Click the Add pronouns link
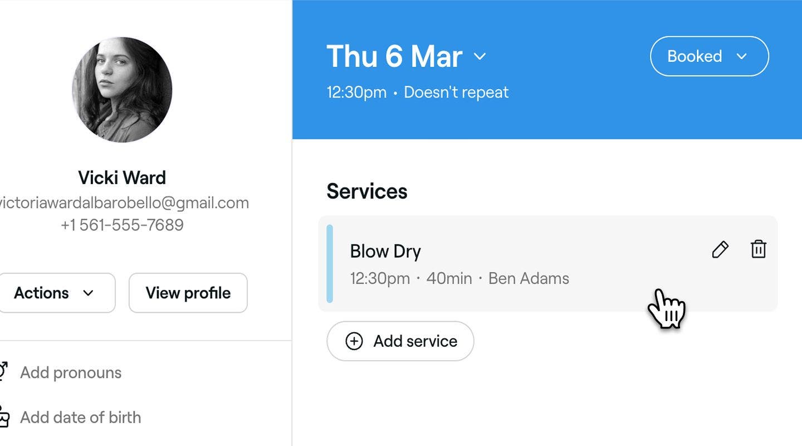This screenshot has width=802, height=446. click(71, 372)
